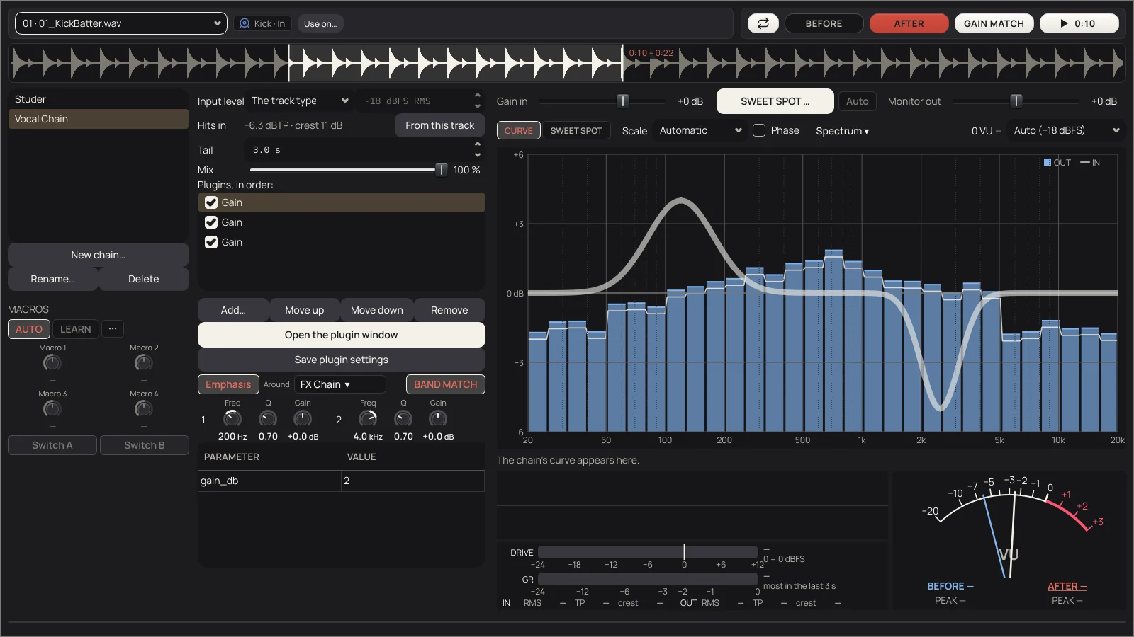This screenshot has width=1134, height=637.
Task: Play the 0:10 preview
Action: point(1079,23)
